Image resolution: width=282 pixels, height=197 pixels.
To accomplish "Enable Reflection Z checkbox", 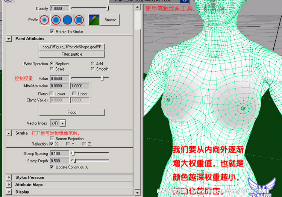I will [84, 144].
